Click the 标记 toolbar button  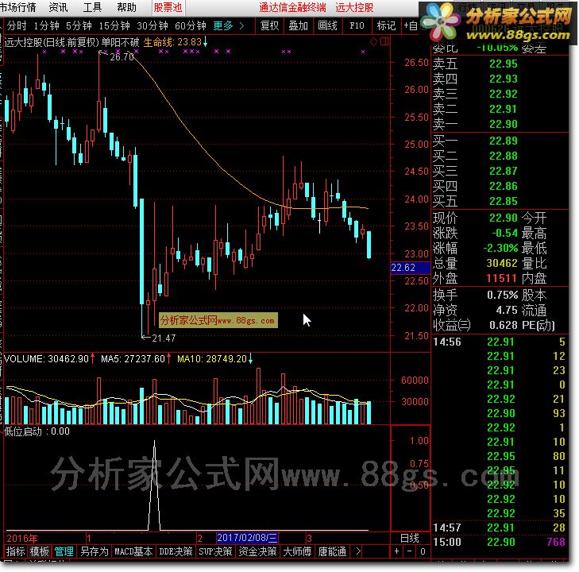(x=386, y=26)
